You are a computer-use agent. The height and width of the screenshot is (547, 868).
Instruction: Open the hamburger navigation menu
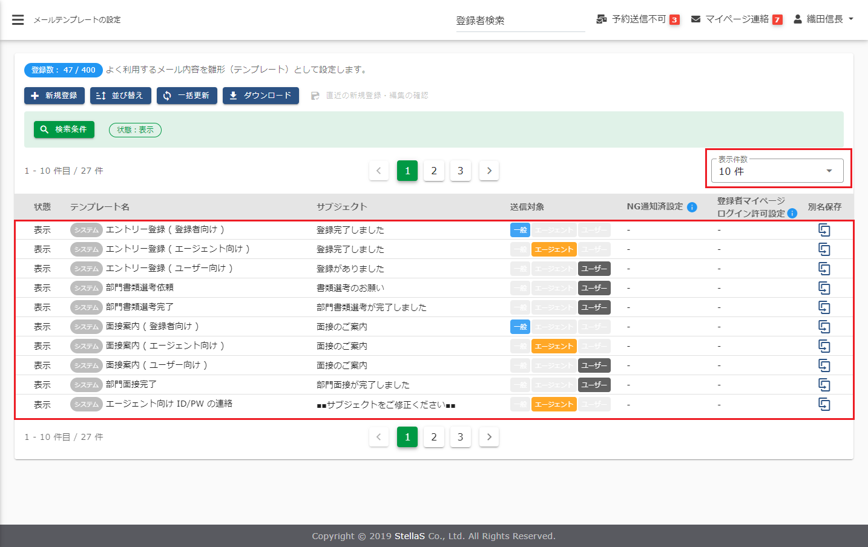click(18, 20)
